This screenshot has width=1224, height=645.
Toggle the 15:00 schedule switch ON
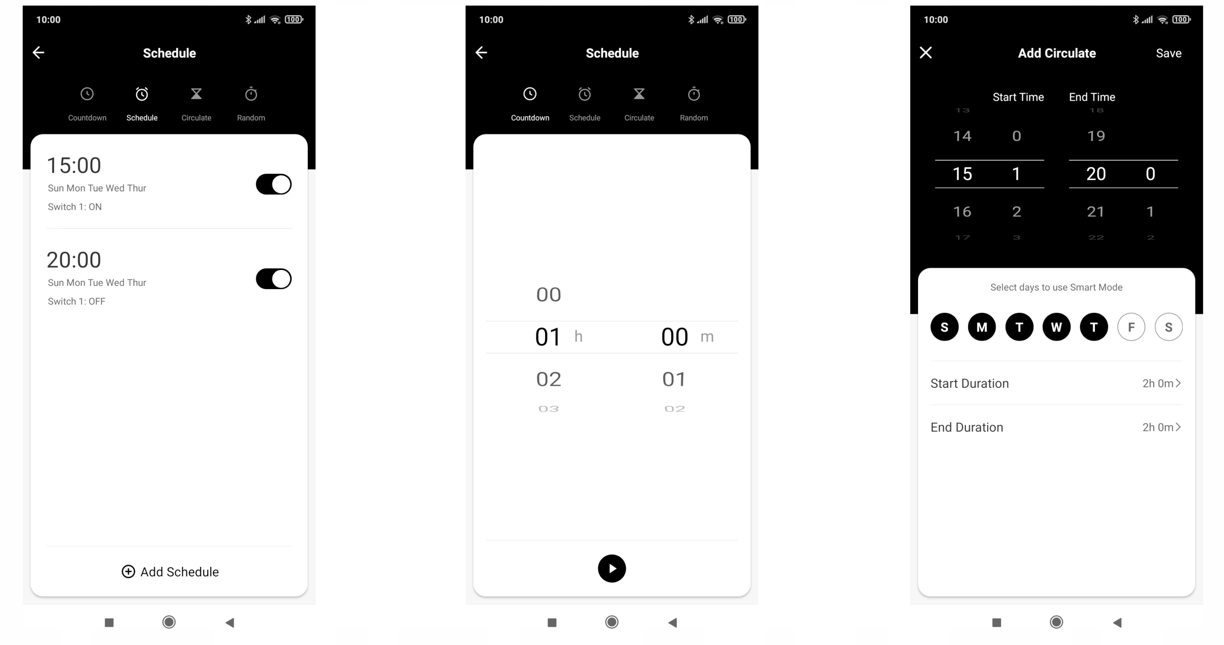tap(273, 184)
